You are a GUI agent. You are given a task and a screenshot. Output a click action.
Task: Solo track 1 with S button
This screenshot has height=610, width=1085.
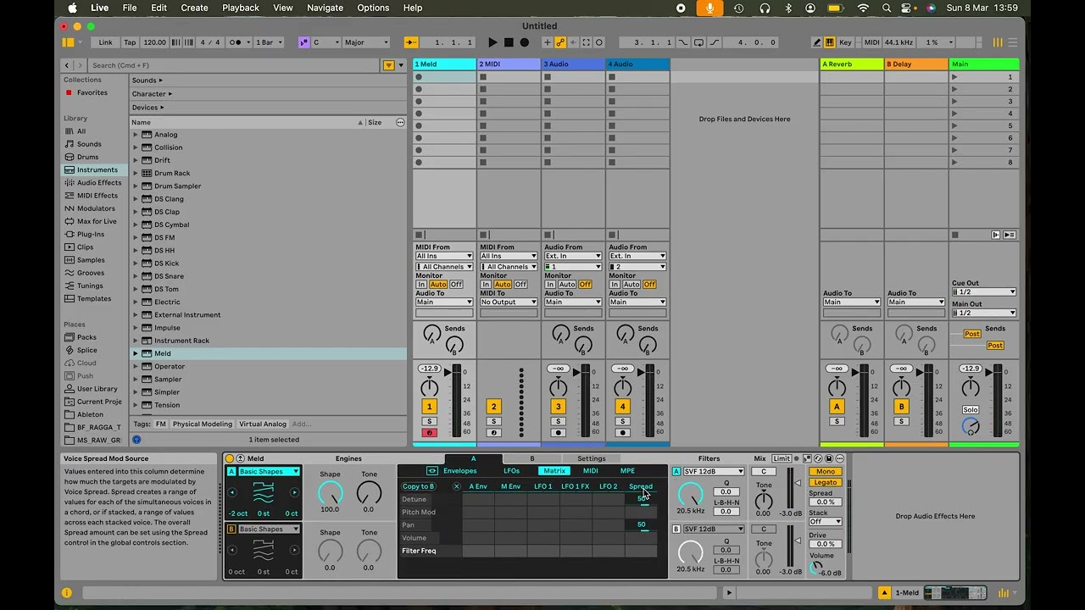click(429, 421)
